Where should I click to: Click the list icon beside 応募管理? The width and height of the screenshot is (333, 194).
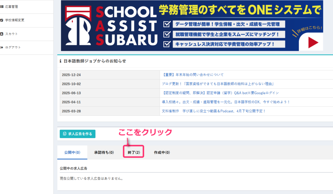2,6
